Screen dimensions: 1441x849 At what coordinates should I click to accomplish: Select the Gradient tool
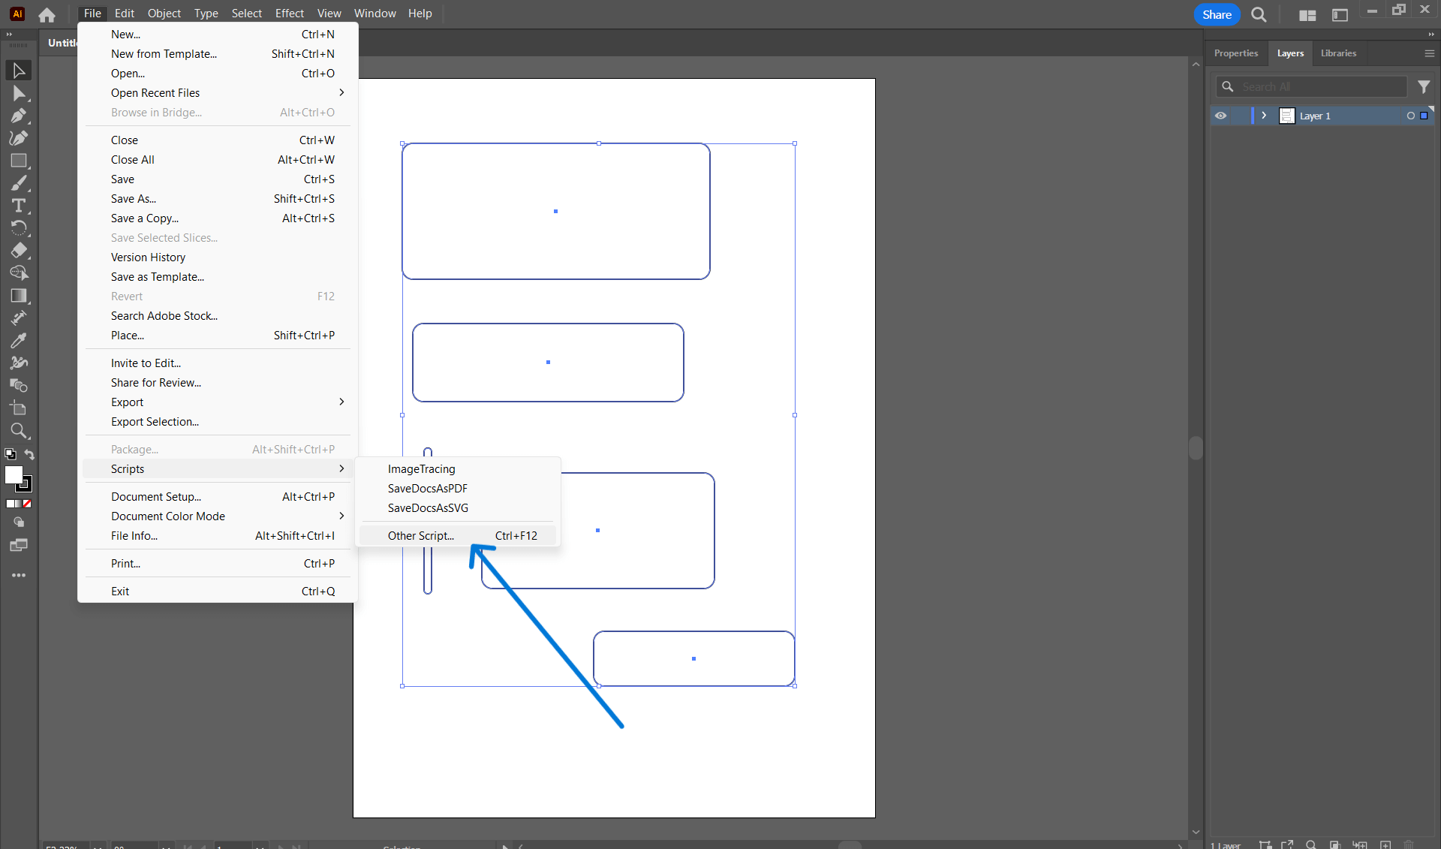[19, 296]
